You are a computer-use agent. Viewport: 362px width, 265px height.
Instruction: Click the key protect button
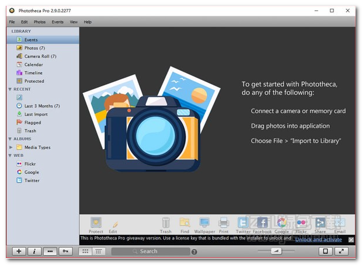pyautogui.click(x=65, y=251)
